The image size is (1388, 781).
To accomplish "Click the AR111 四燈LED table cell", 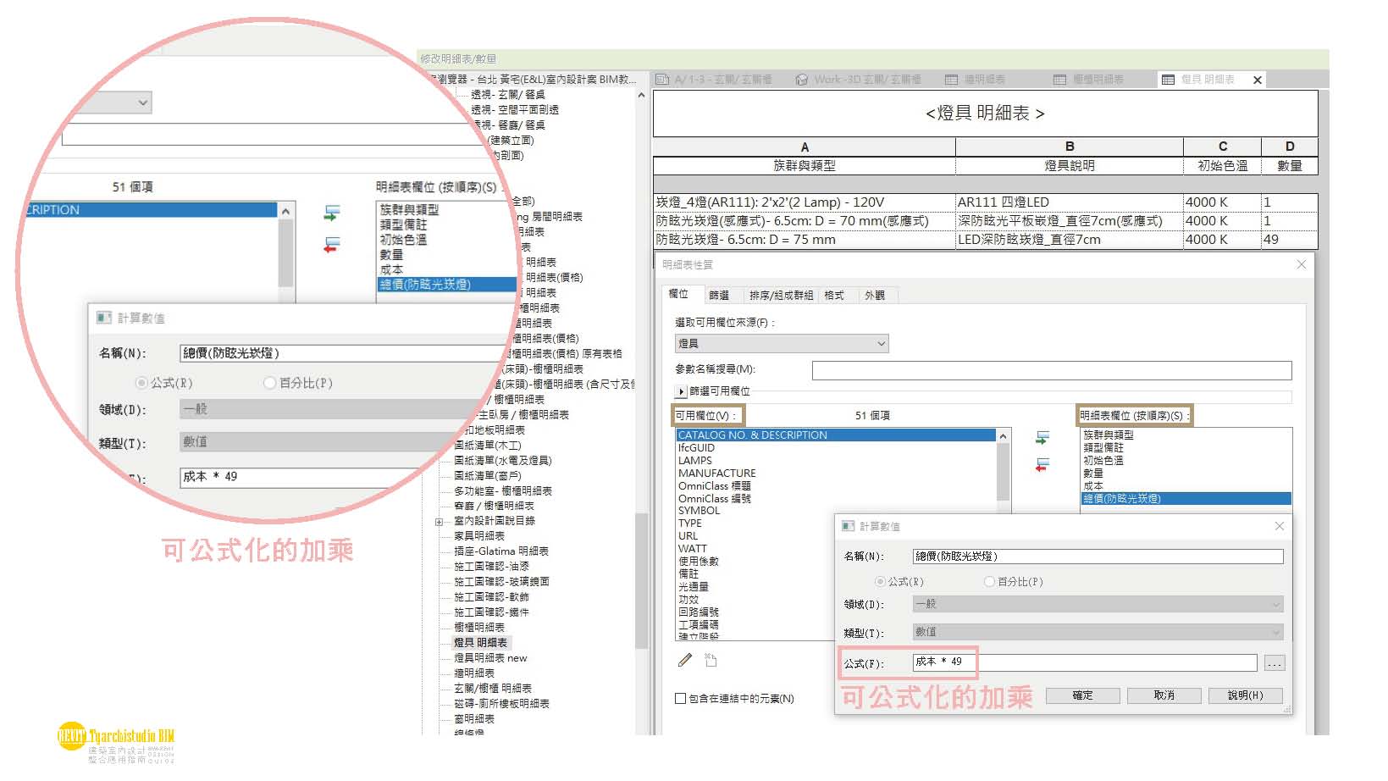I will click(x=1069, y=202).
